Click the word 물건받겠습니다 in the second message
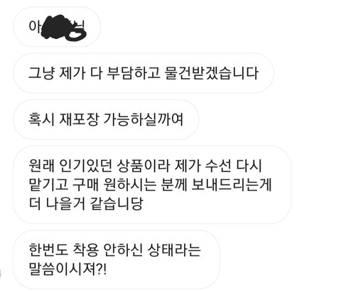341x291 pixels. (211, 73)
